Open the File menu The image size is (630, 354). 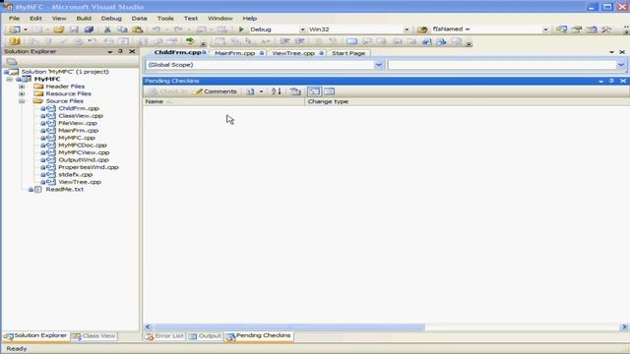click(14, 19)
